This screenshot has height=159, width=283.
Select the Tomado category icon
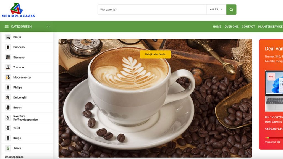click(x=8, y=67)
